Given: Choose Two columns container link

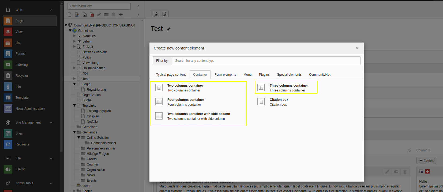Looking at the screenshot, I should 185,86.
